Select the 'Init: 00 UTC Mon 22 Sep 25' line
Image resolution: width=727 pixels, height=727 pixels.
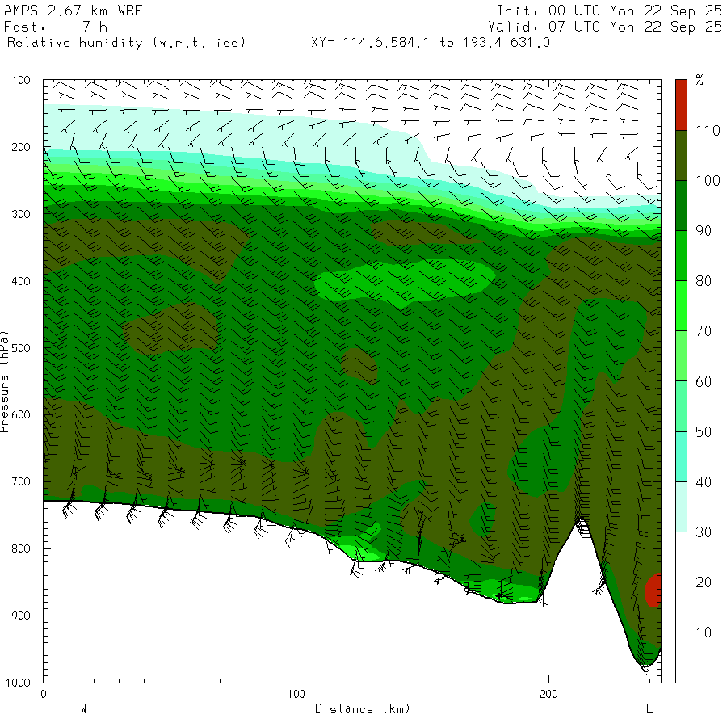click(x=609, y=11)
